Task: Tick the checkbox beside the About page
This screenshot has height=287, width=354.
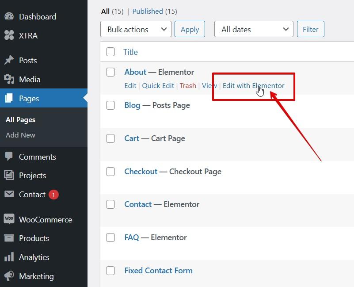Action: 110,72
